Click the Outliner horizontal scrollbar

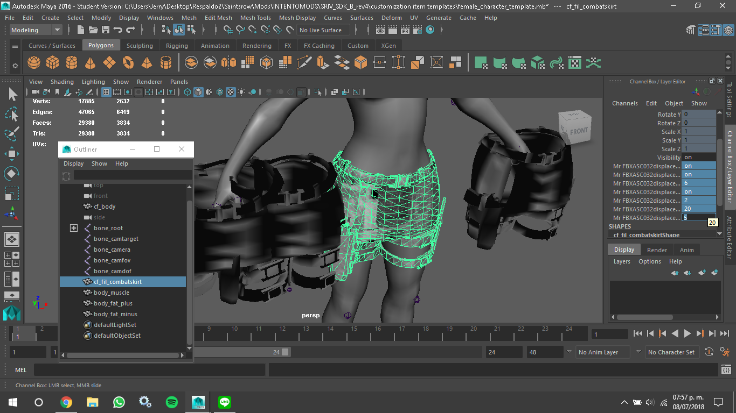pyautogui.click(x=123, y=355)
